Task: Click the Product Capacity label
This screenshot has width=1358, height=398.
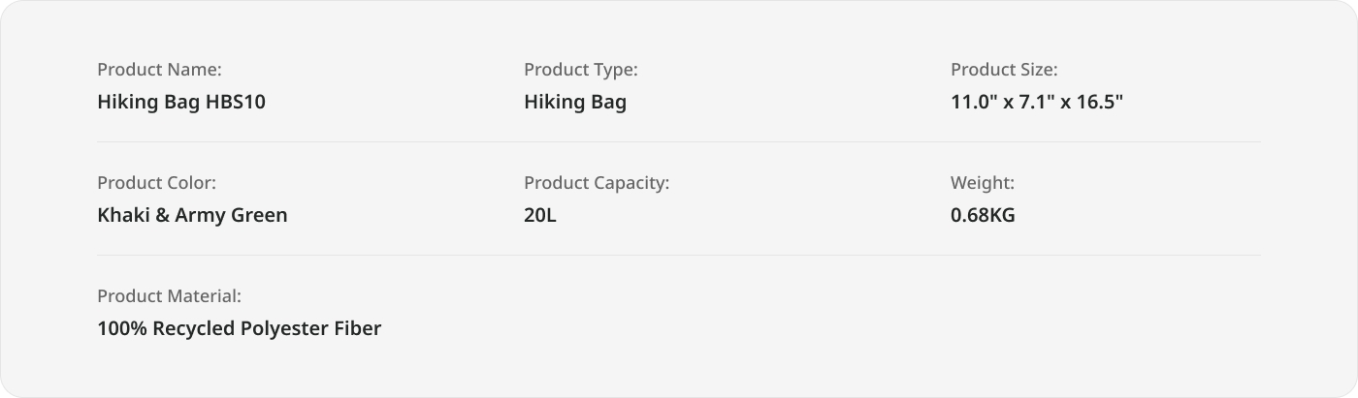Action: [x=597, y=183]
